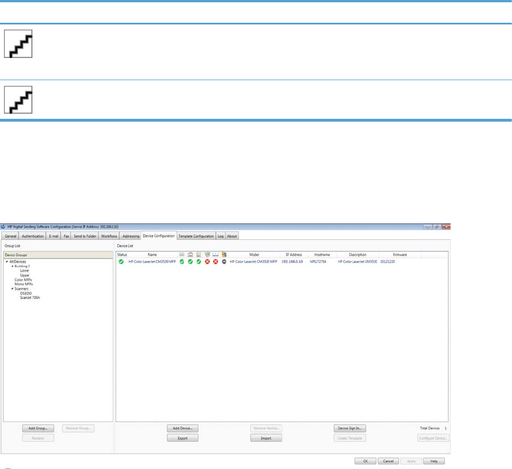Click the Add Device button

183,428
